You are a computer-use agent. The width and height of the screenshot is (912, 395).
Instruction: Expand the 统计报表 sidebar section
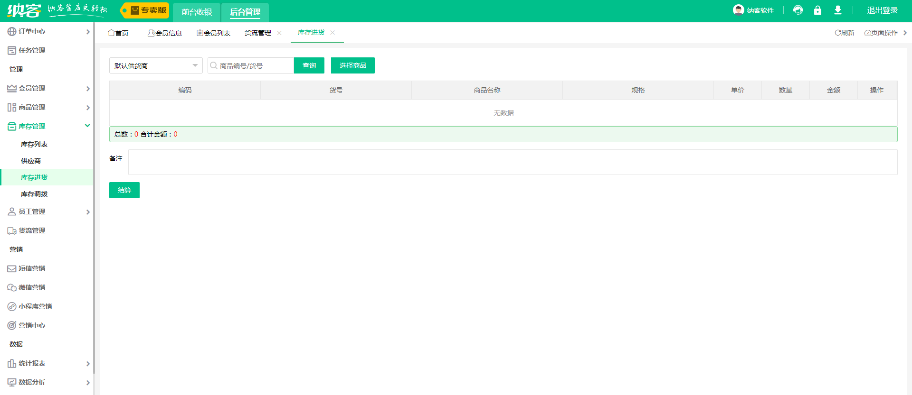pos(47,363)
